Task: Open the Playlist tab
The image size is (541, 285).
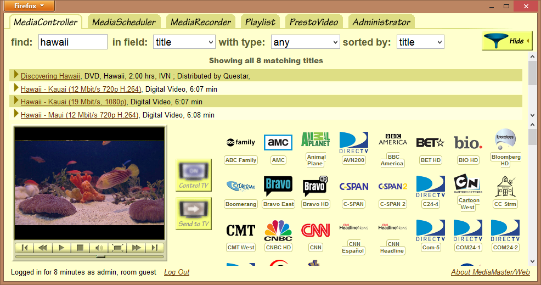Action: 260,22
